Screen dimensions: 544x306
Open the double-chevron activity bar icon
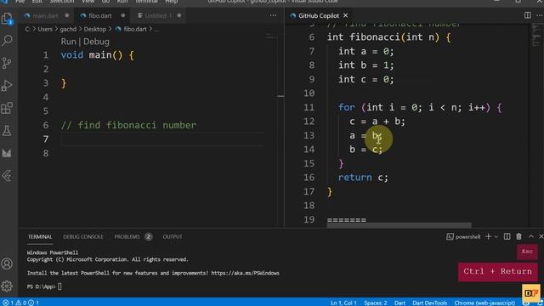7,176
